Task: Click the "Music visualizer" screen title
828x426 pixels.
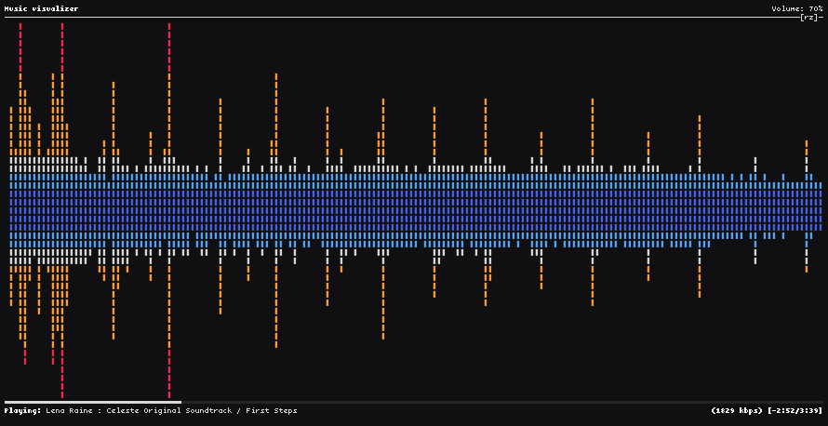Action: click(x=41, y=9)
